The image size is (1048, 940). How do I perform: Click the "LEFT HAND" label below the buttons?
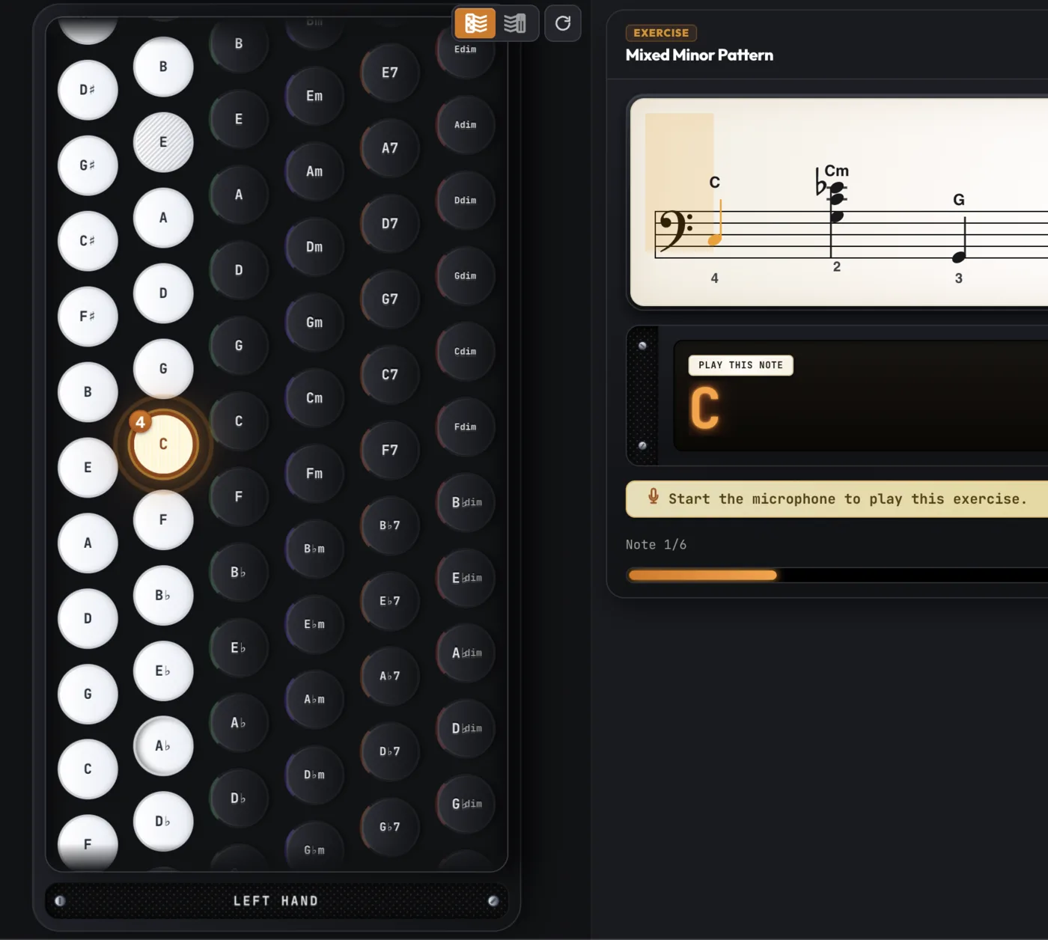point(275,901)
